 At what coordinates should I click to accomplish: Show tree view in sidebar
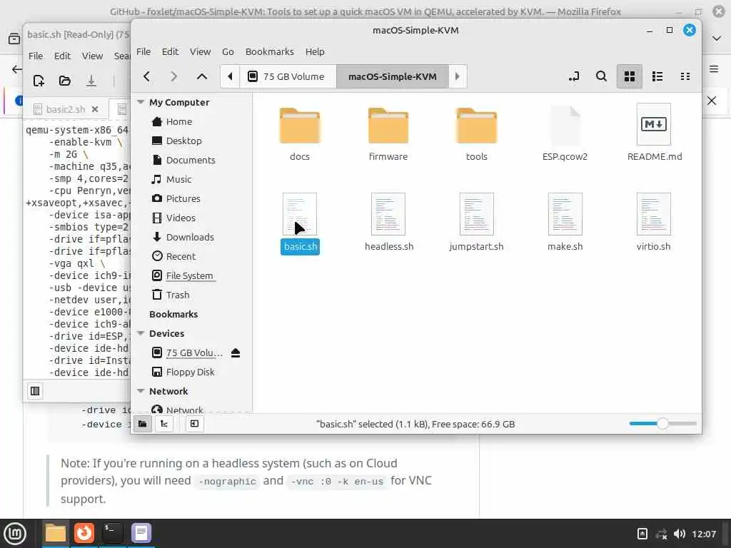click(164, 424)
